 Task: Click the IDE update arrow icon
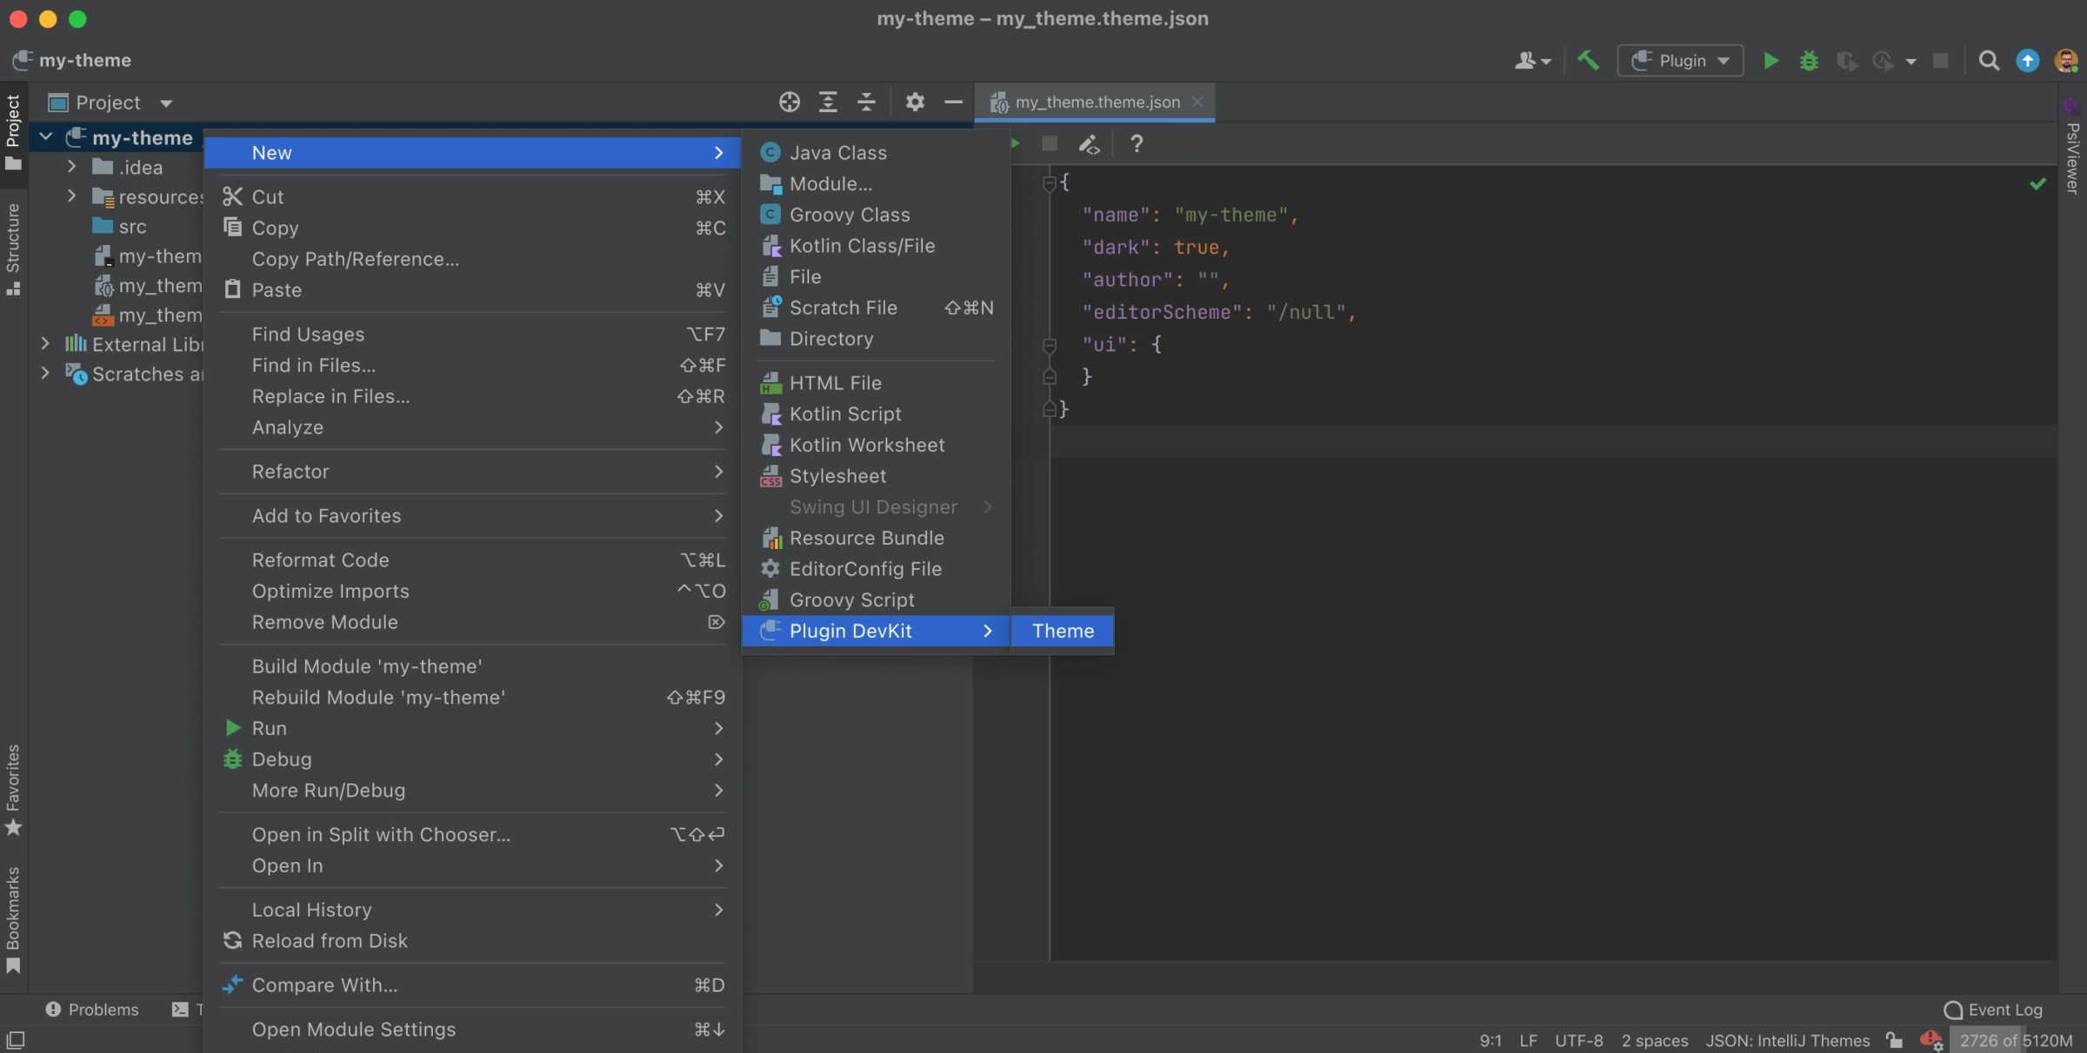2027,60
